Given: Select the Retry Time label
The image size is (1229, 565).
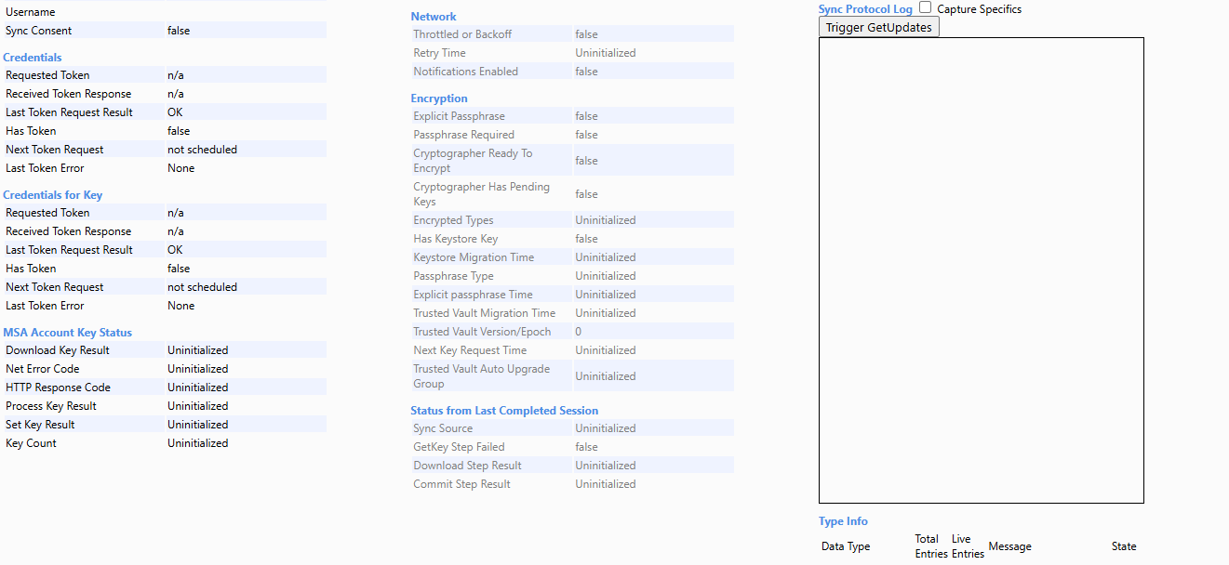Looking at the screenshot, I should (x=439, y=53).
